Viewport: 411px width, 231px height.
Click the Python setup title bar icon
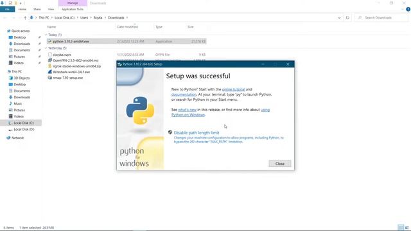(x=119, y=64)
